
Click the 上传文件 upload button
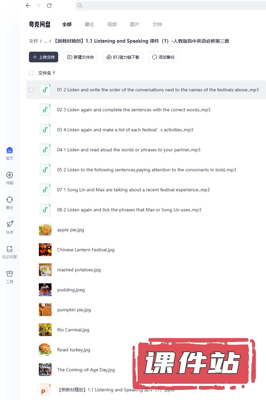(x=44, y=57)
